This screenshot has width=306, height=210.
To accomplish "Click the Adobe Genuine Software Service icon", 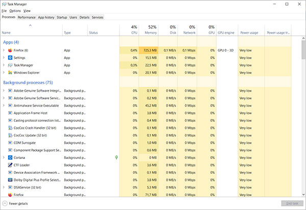I will [x=10, y=98].
